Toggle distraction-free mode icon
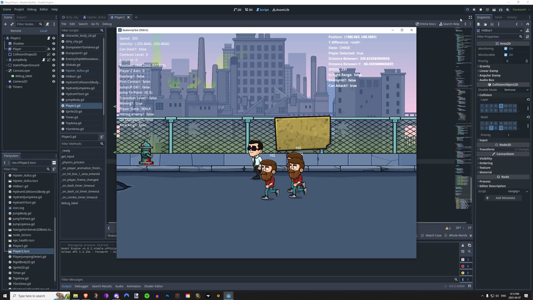The height and width of the screenshot is (300, 533). pos(470,17)
